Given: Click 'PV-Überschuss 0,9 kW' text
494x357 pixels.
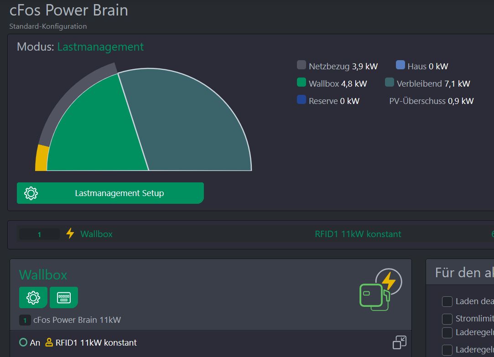Looking at the screenshot, I should 432,101.
